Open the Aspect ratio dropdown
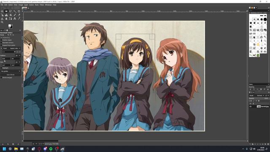Viewport: 270px width, 152px height. coord(15,48)
